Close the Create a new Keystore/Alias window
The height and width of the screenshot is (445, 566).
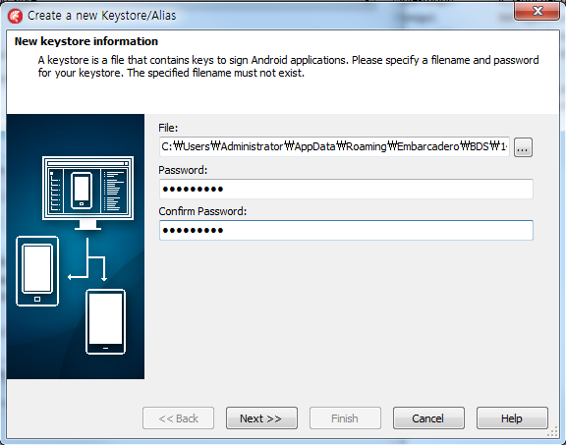538,11
